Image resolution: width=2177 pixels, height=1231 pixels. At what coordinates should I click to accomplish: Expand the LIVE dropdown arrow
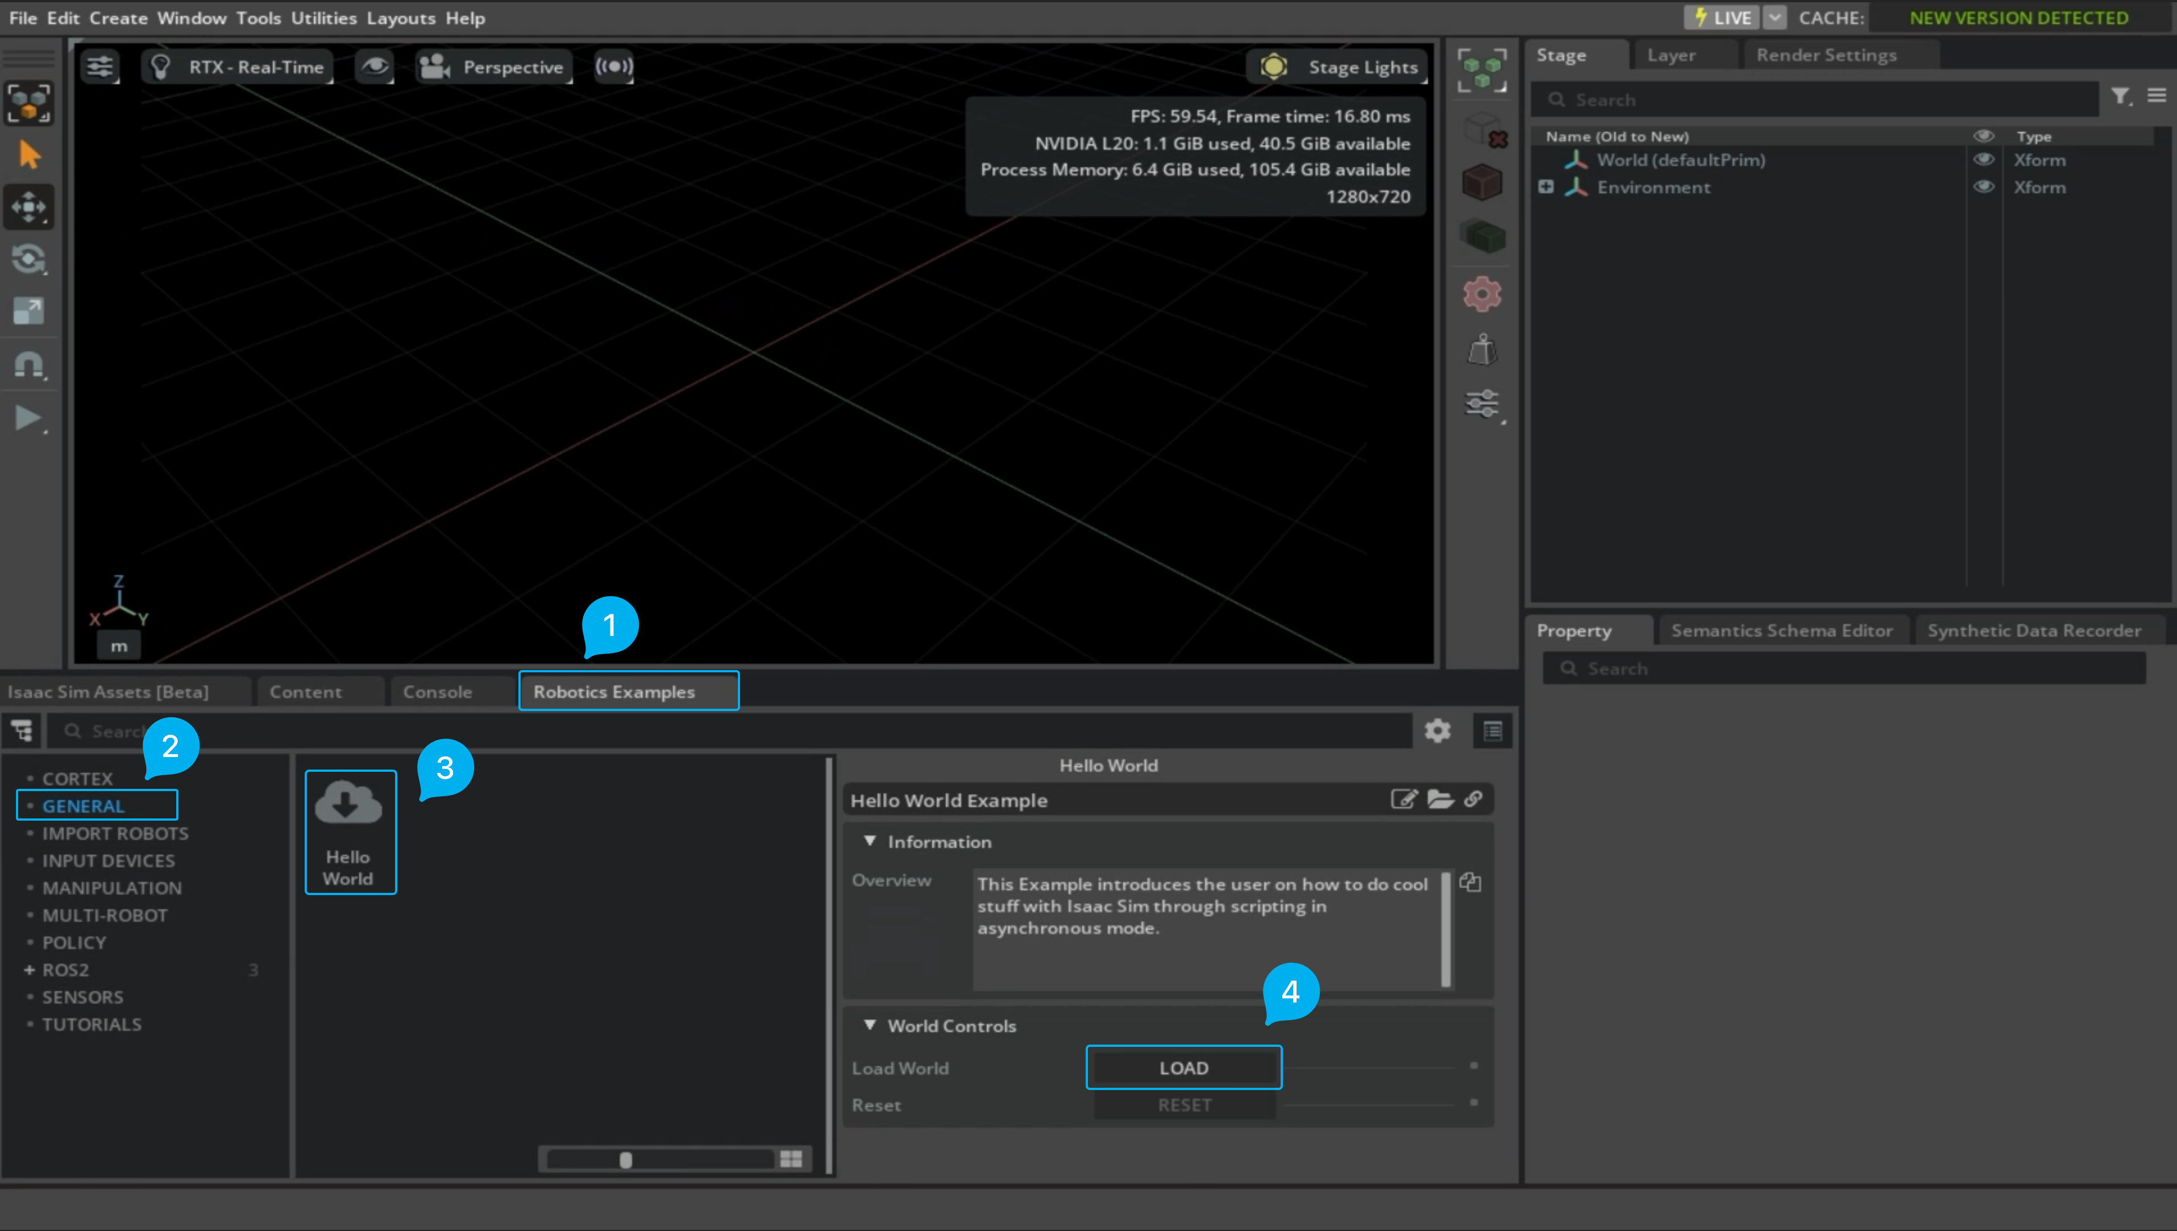click(x=1775, y=18)
